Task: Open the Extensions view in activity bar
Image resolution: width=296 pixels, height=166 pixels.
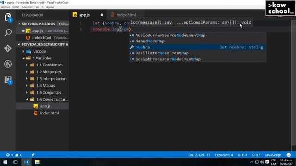Action: (x=8, y=80)
